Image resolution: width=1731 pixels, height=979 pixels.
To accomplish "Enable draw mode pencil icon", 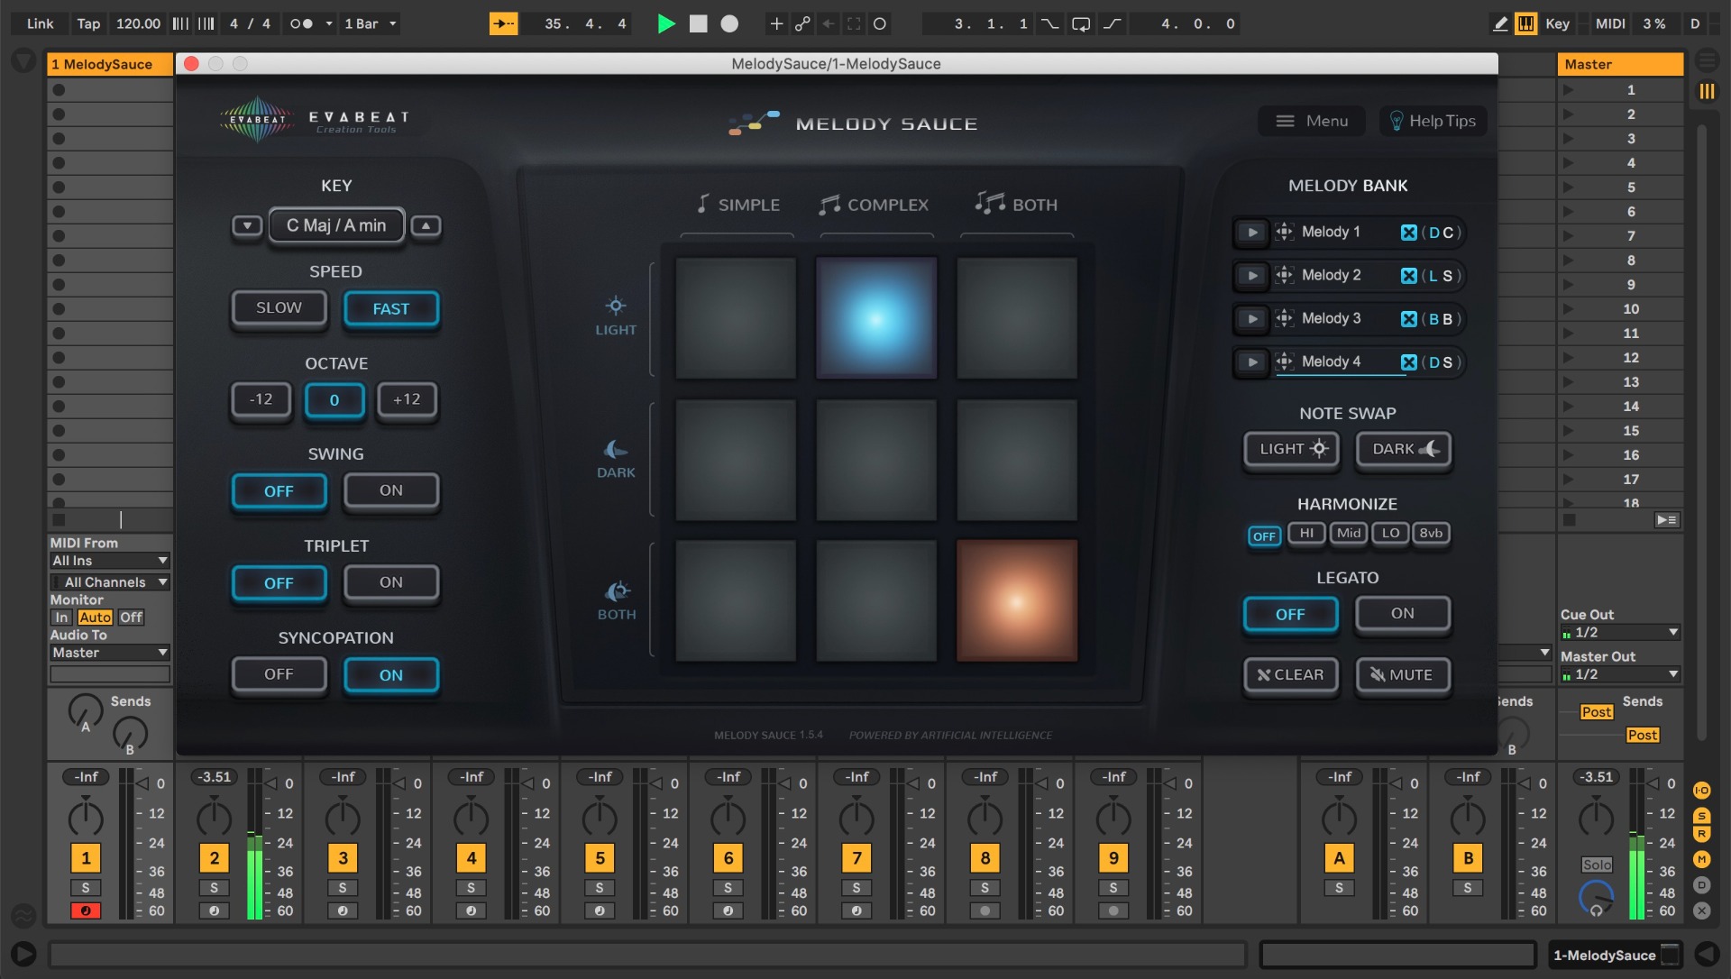I will click(1500, 23).
